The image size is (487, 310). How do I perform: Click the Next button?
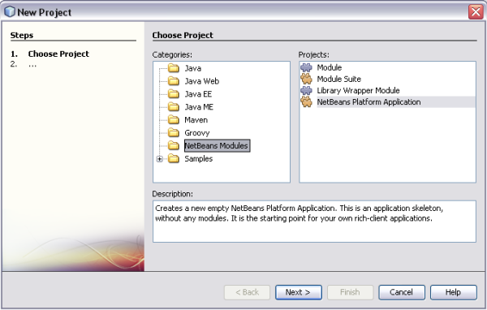click(x=298, y=292)
